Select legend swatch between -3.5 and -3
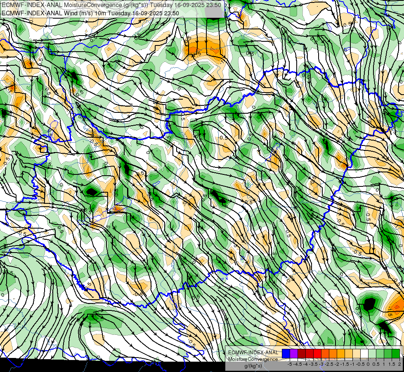404x372 pixels. (317, 354)
